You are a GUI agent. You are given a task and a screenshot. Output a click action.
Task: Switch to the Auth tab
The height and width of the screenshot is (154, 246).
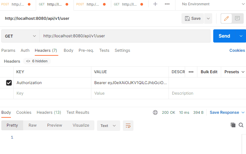tap(25, 50)
